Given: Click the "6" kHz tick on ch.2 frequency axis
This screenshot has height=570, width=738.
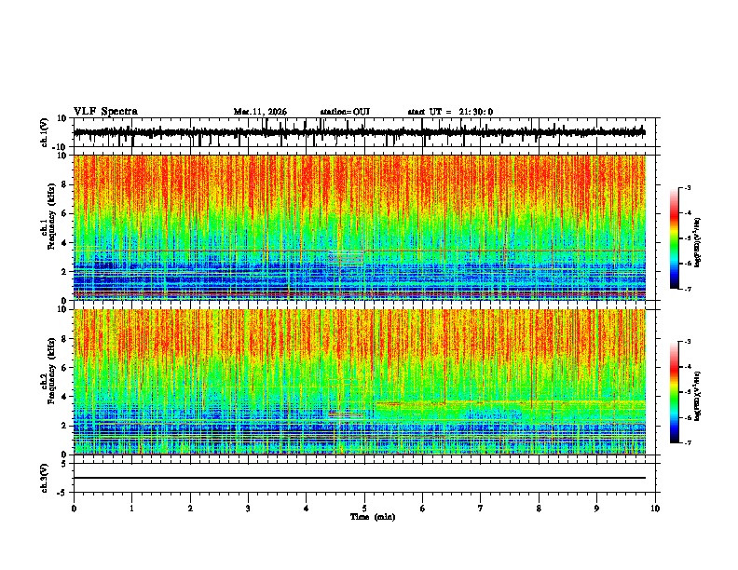Looking at the screenshot, I should pyautogui.click(x=65, y=368).
